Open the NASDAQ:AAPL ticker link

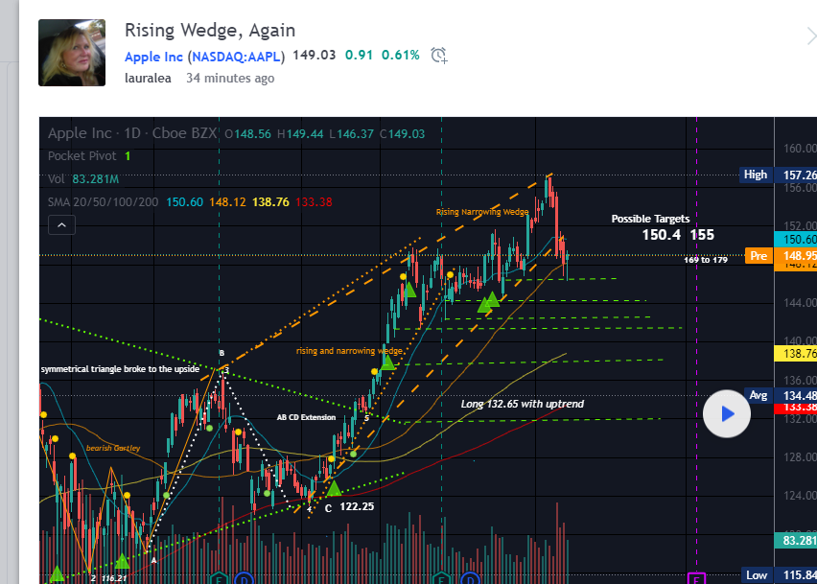pos(237,57)
